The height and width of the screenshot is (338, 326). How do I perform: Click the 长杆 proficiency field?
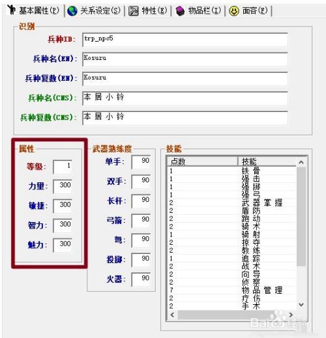tap(141, 201)
